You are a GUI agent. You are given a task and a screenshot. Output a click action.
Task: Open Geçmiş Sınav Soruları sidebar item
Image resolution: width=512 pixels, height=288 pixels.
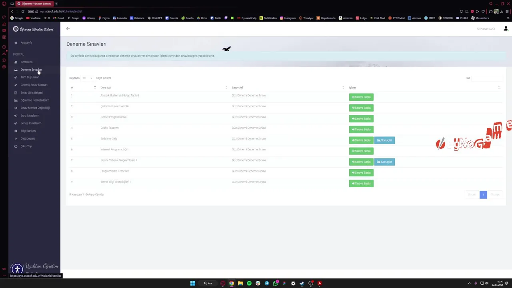click(34, 85)
